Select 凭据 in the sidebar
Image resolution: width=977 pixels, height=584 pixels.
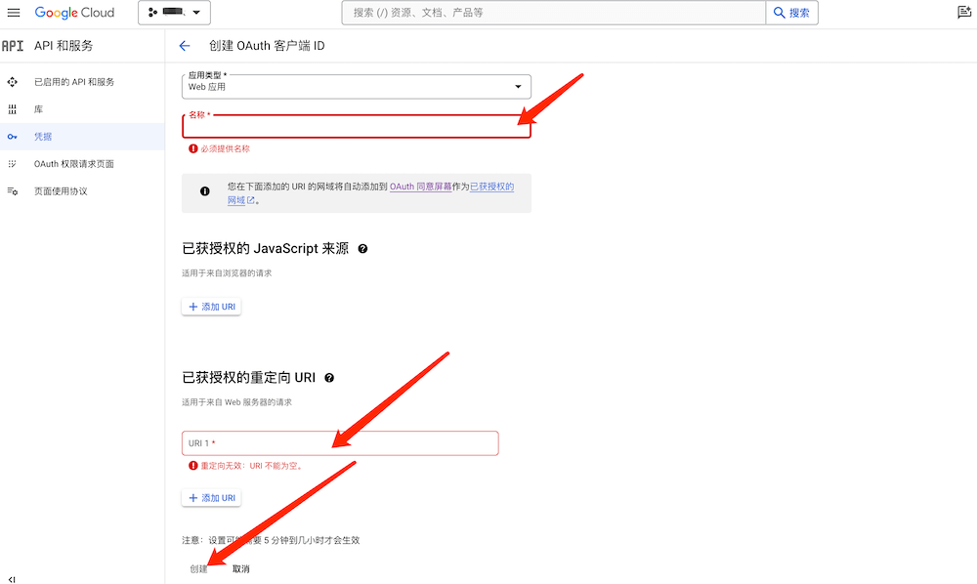click(x=43, y=137)
